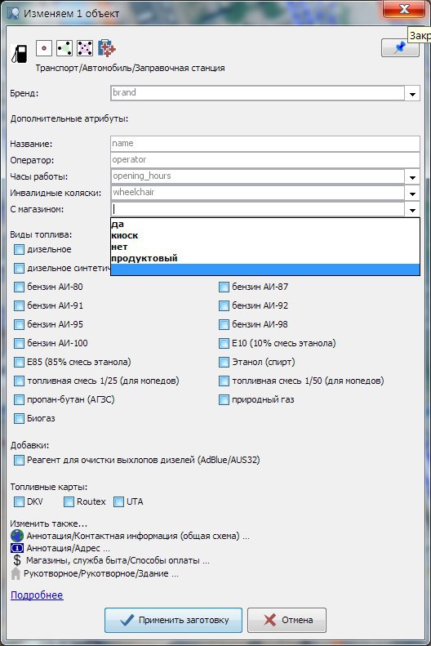The image size is (431, 646).
Task: Focus the Оператор operator field
Action: pyautogui.click(x=265, y=160)
